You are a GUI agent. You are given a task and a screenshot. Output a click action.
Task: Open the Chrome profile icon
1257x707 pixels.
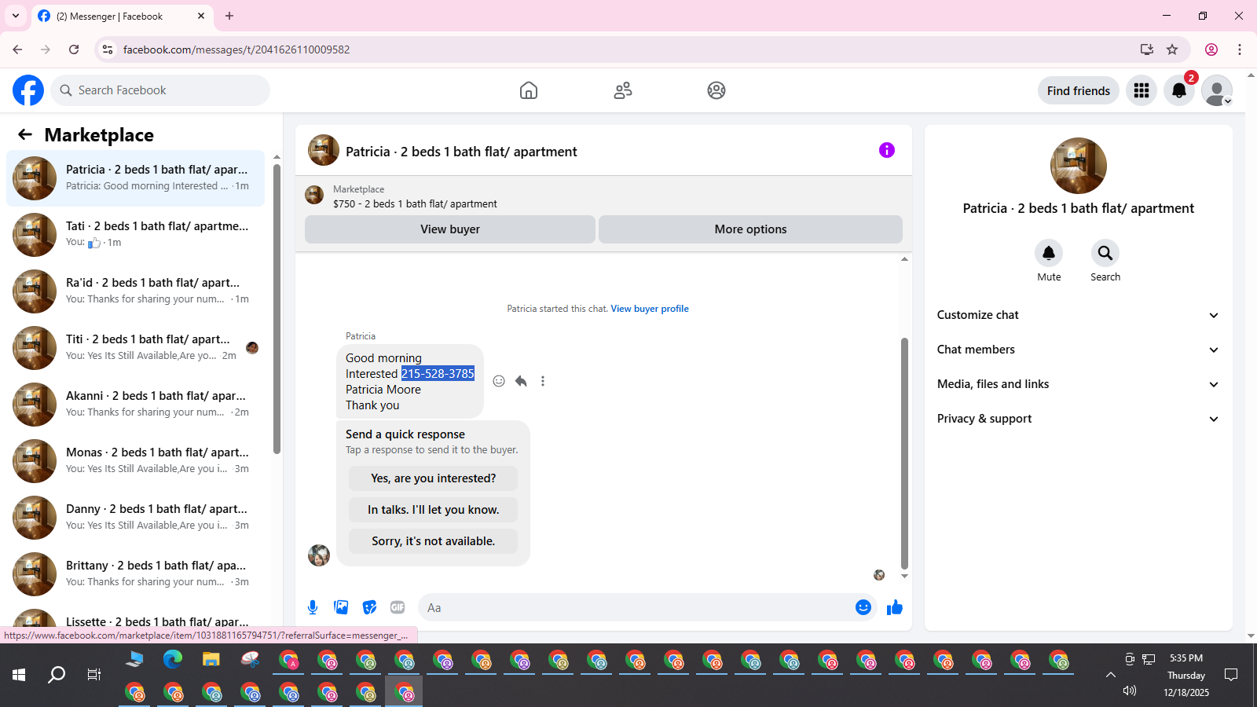coord(1211,49)
